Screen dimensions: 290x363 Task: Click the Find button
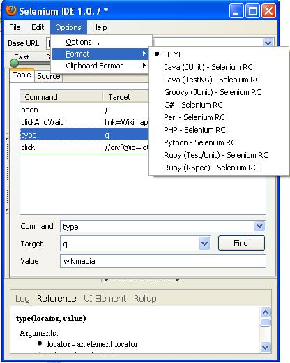(241, 243)
